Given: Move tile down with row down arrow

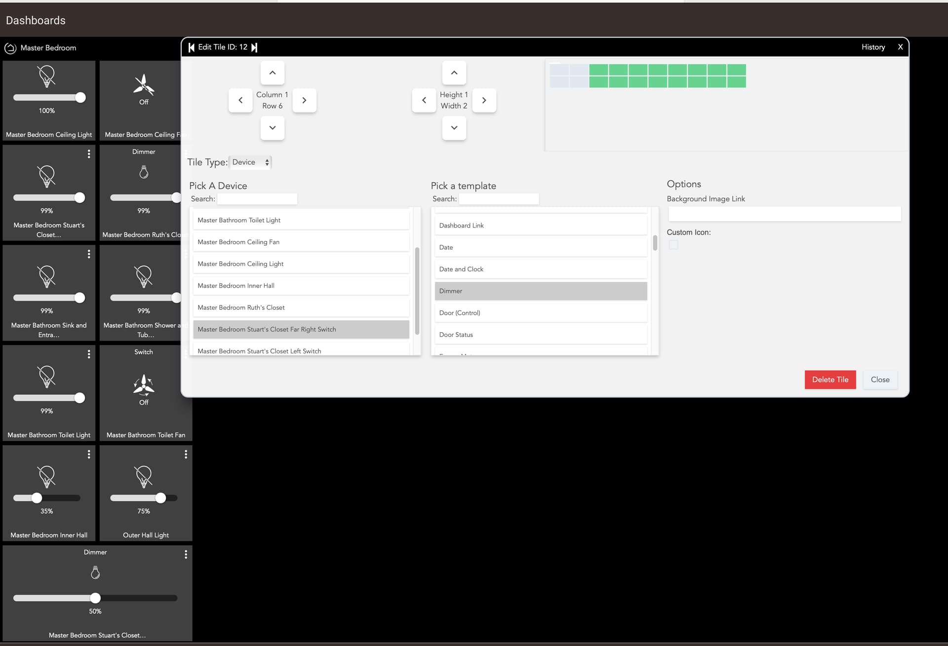Looking at the screenshot, I should [273, 128].
